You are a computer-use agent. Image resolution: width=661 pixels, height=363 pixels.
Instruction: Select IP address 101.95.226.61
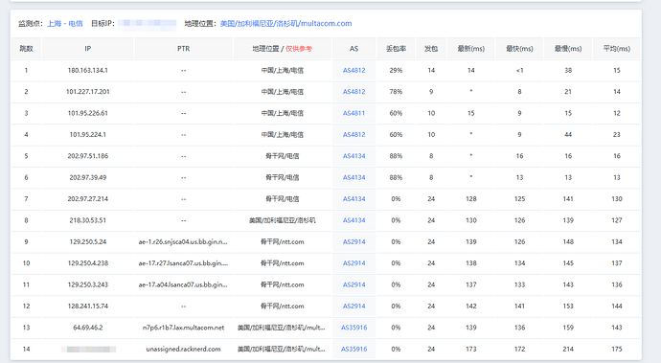(88, 113)
